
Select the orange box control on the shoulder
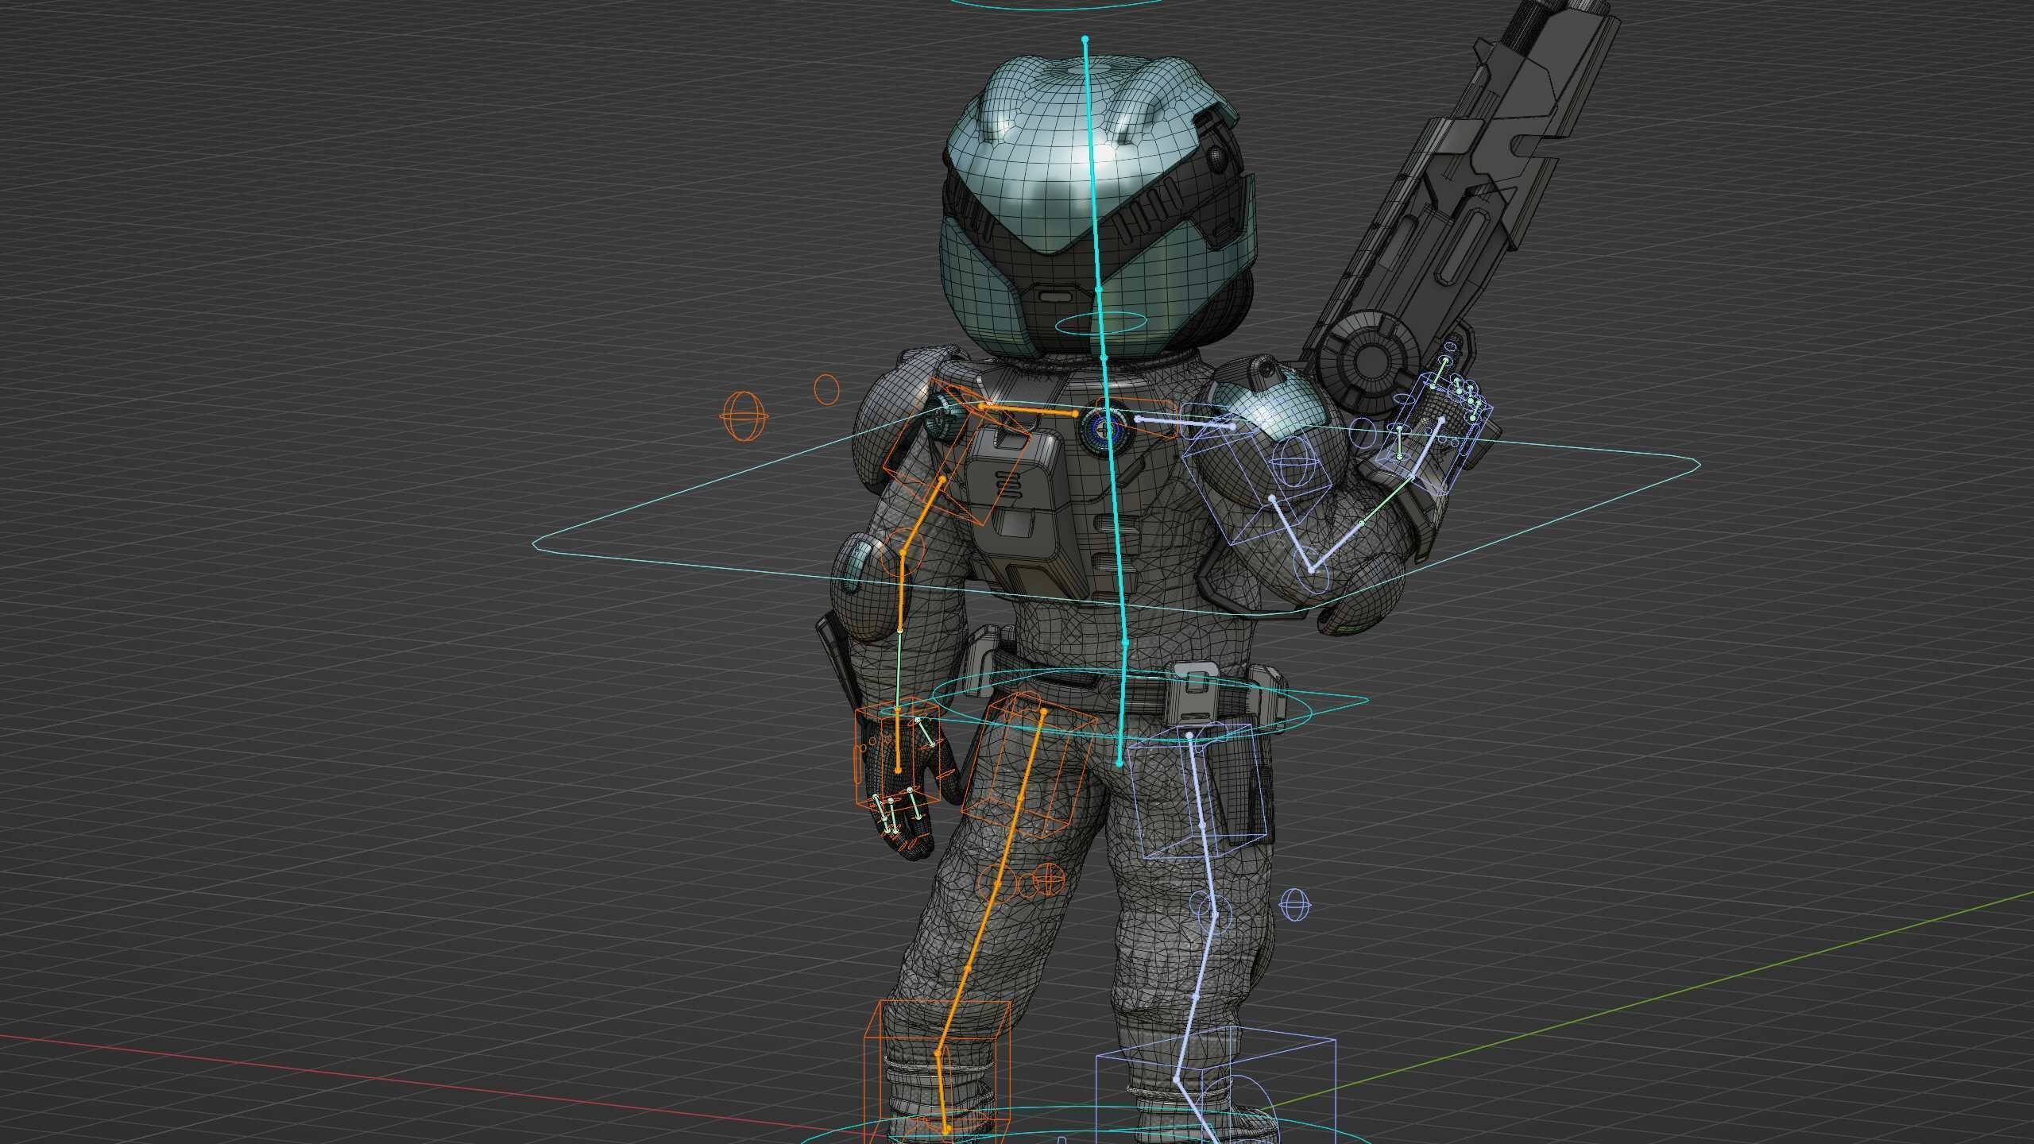(x=957, y=452)
